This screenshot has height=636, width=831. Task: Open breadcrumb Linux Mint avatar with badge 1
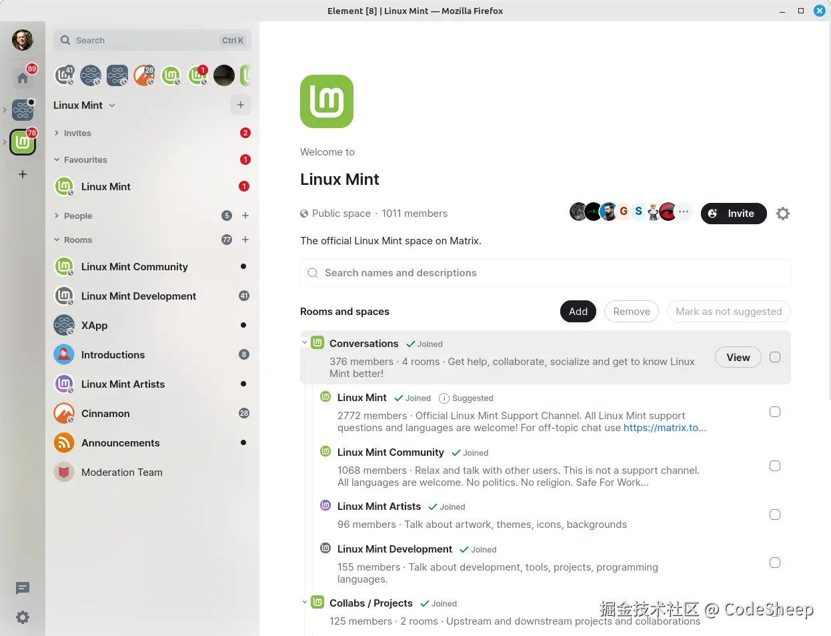197,75
